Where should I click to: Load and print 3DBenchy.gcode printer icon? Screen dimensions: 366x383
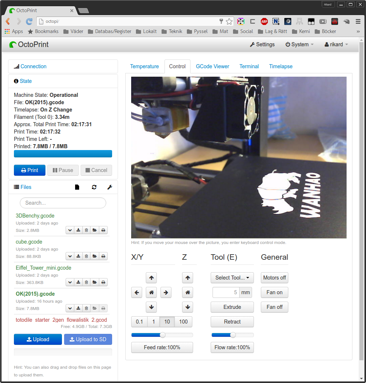(103, 230)
